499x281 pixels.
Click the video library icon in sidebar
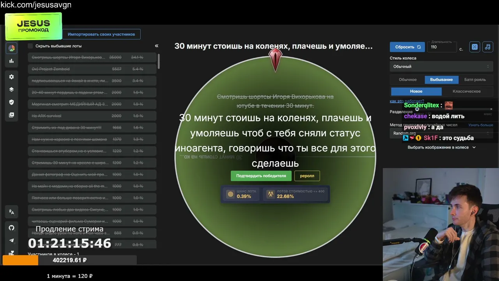(x=12, y=115)
